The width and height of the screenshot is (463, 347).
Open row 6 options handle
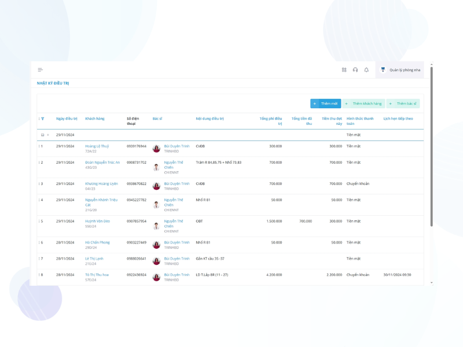(x=39, y=242)
